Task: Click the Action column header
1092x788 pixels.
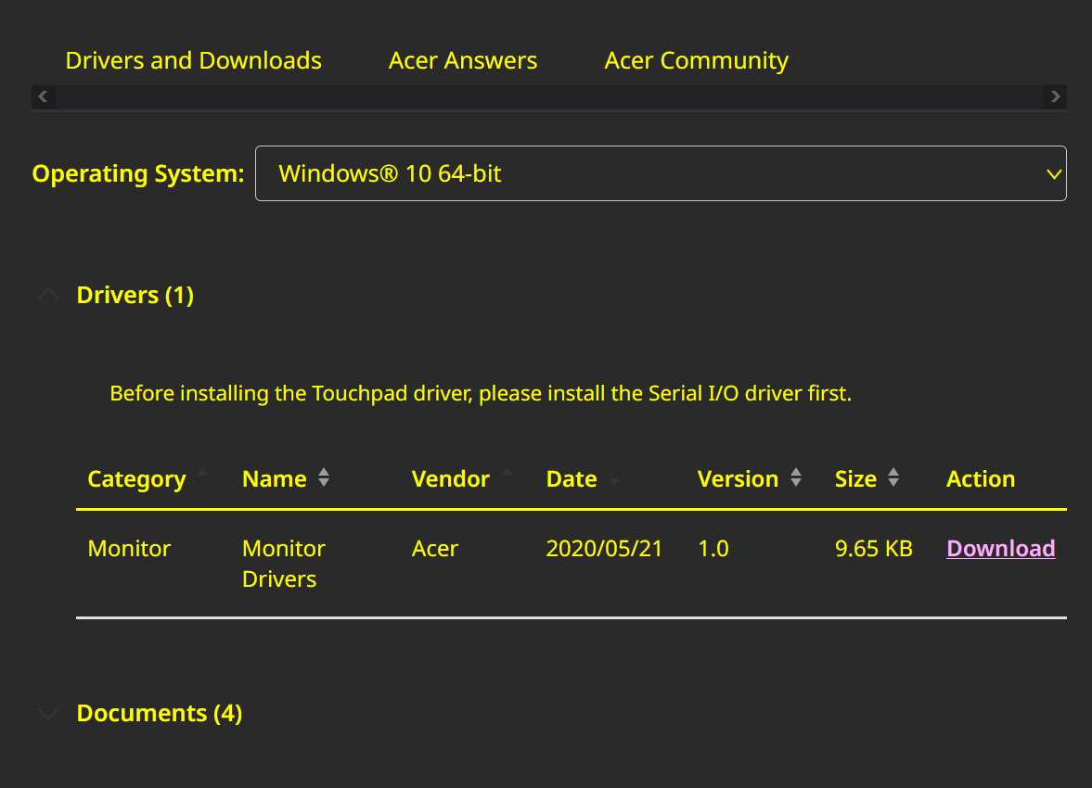Action: point(980,479)
